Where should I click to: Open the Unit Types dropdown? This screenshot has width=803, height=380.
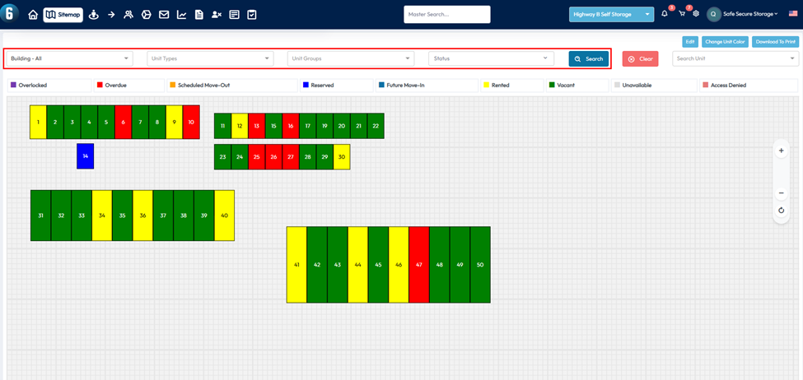click(211, 58)
